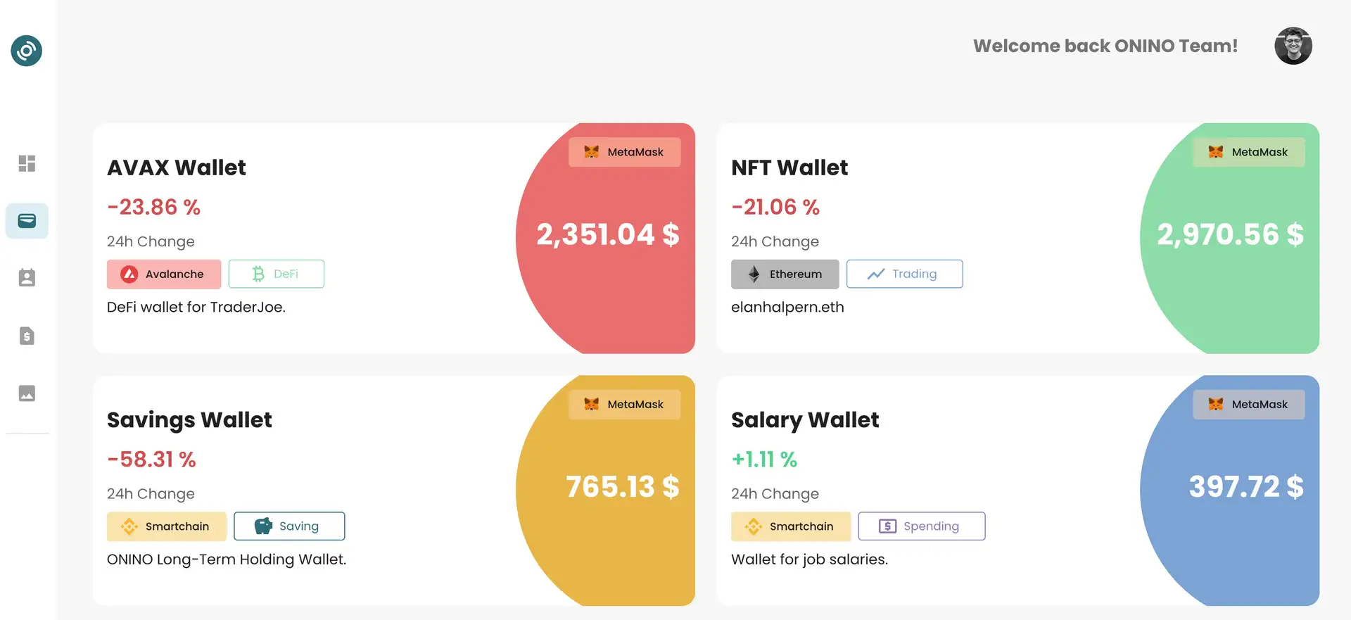Click the red 2,351.04 $ balance area
The width and height of the screenshot is (1351, 620).
click(608, 235)
